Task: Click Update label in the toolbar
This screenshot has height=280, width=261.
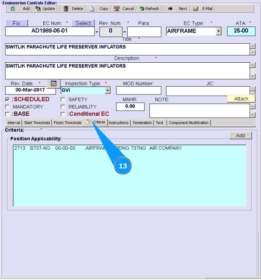Action: [x=49, y=9]
